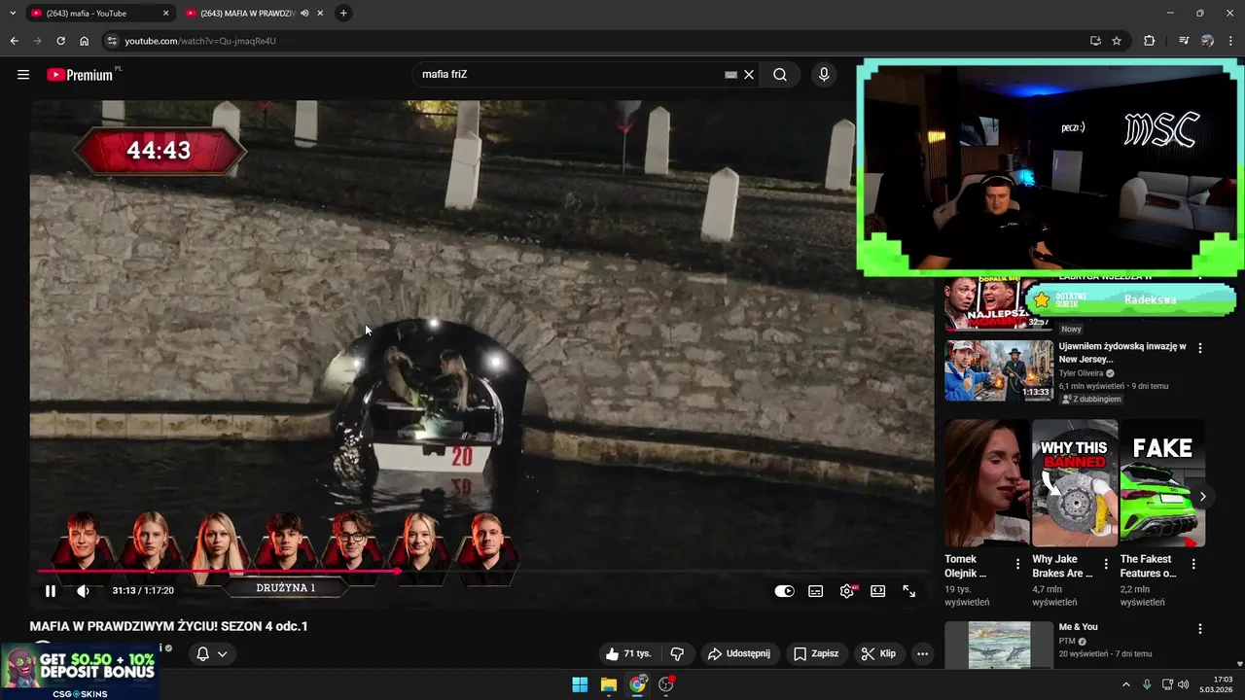This screenshot has height=700, width=1245.
Task: Save video with Zapisz button
Action: coord(815,653)
